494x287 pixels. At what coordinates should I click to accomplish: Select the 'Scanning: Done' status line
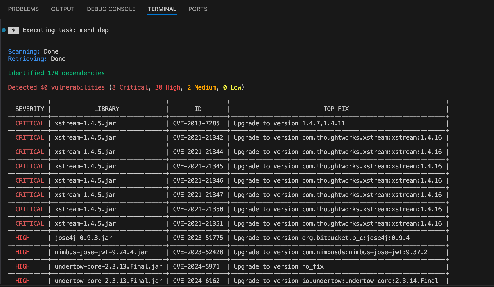click(33, 51)
